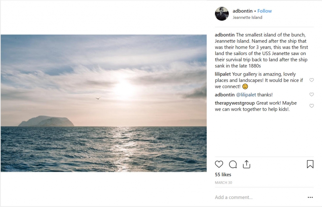The height and width of the screenshot is (207, 322).
Task: Save the post with the bookmark icon
Action: 310,164
